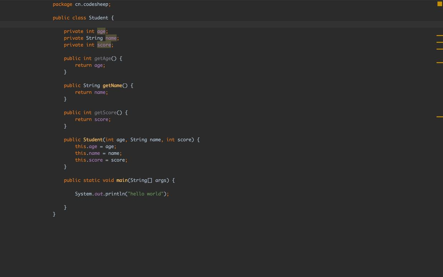443x277 pixels.
Task: Click the main method name
Action: [x=122, y=180]
